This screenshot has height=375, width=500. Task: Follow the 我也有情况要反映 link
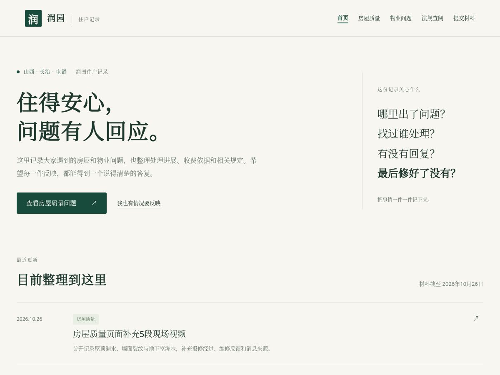click(x=139, y=203)
